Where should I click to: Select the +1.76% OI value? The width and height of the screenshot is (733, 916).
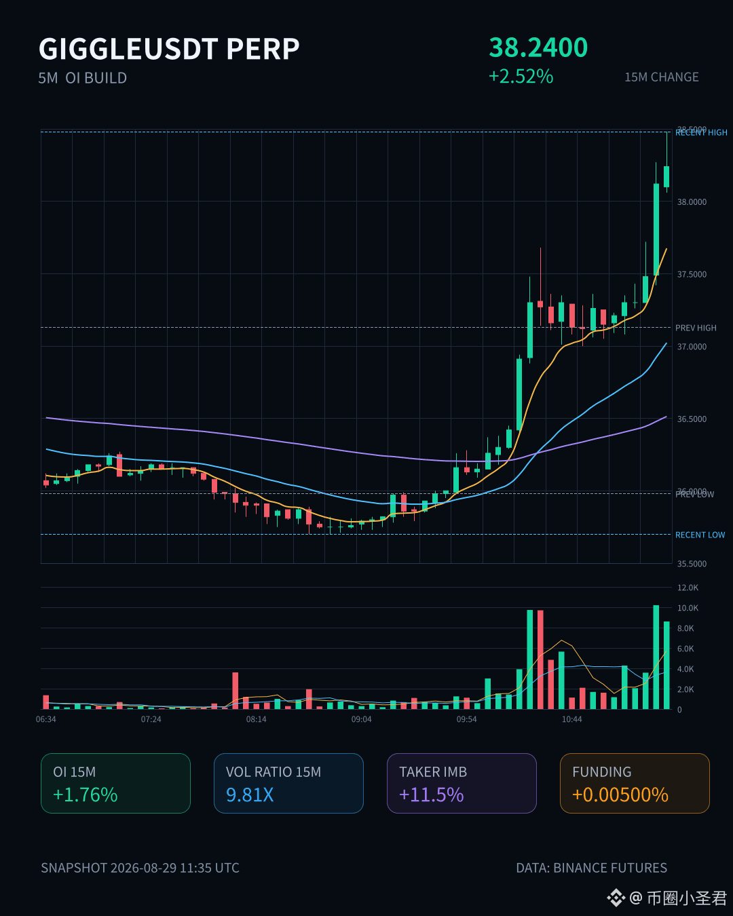click(x=86, y=795)
